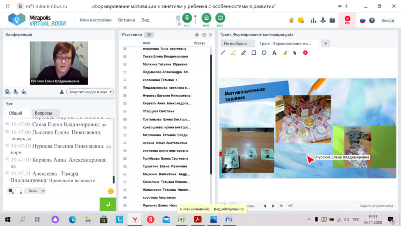
Task: Select the text A tool
Action: point(274,53)
